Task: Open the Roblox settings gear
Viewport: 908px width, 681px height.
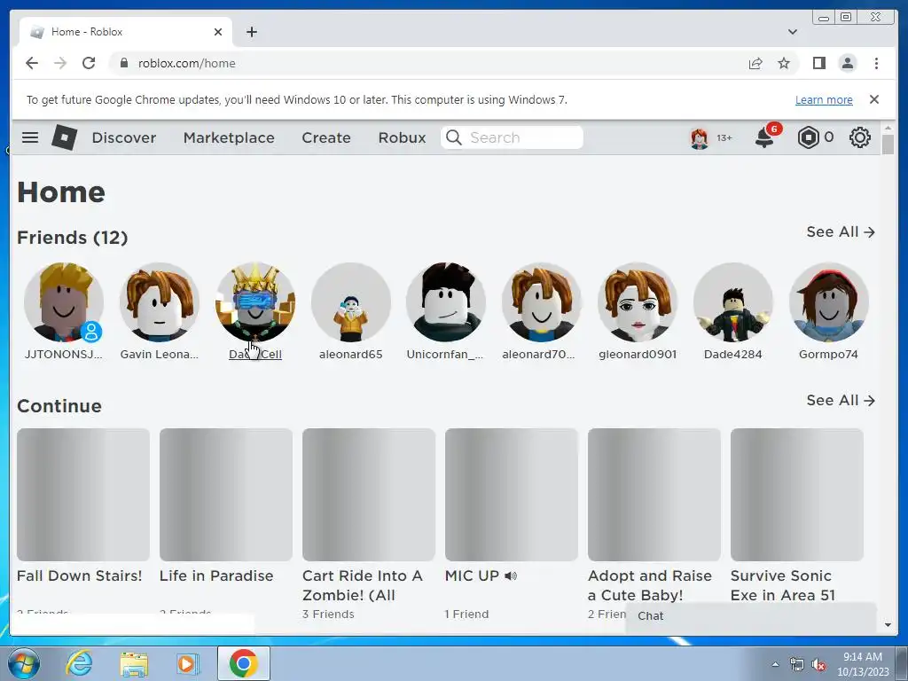Action: tap(860, 137)
